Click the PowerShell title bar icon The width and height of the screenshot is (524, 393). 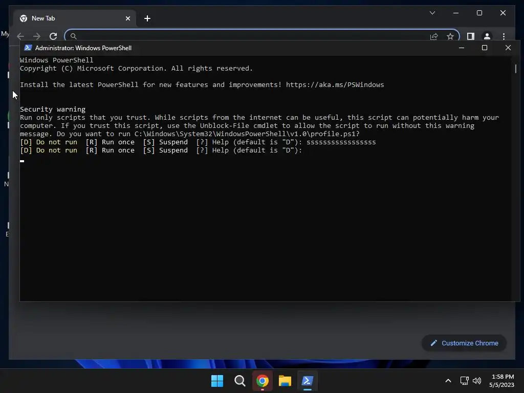[x=28, y=48]
